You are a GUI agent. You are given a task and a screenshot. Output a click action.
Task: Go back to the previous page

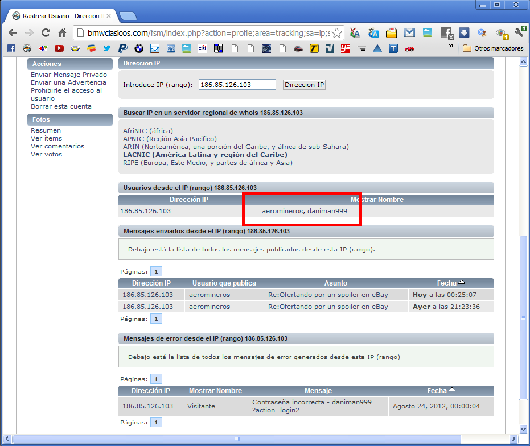click(x=13, y=33)
